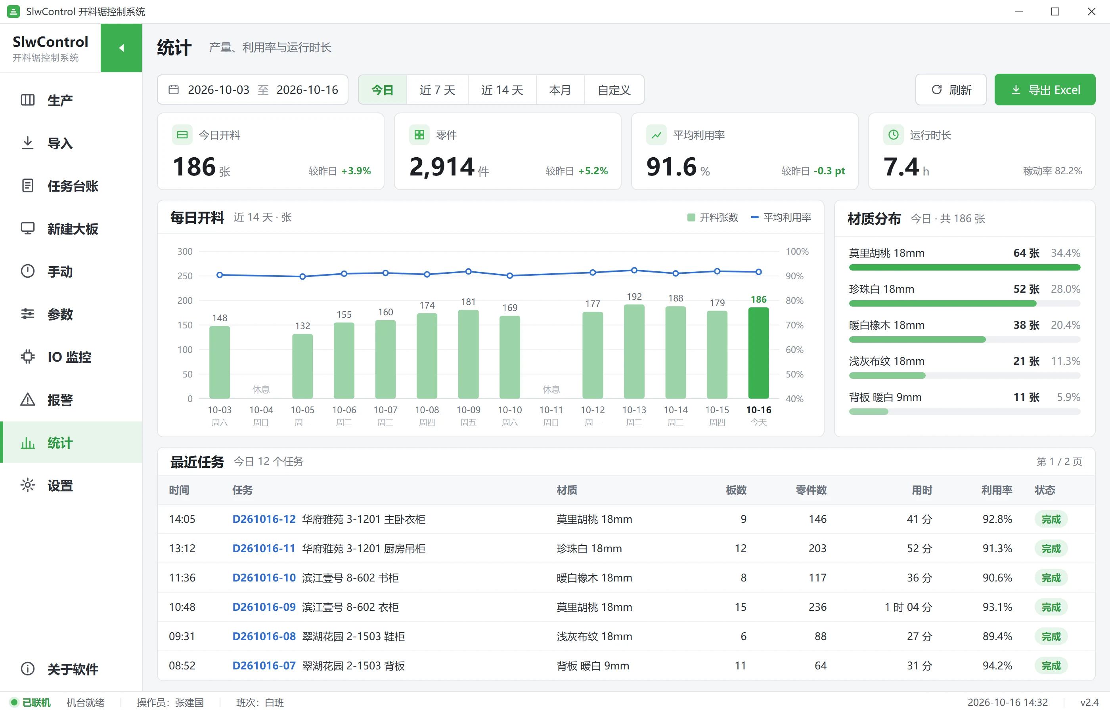The image size is (1110, 713).
Task: Click the 10-13 bar labeled 192
Action: coord(634,351)
